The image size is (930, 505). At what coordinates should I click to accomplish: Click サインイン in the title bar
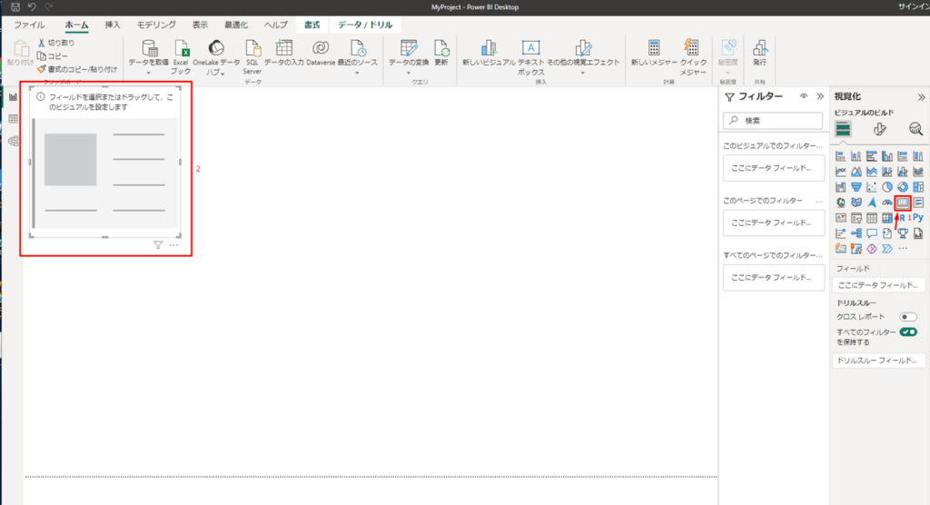tap(912, 7)
